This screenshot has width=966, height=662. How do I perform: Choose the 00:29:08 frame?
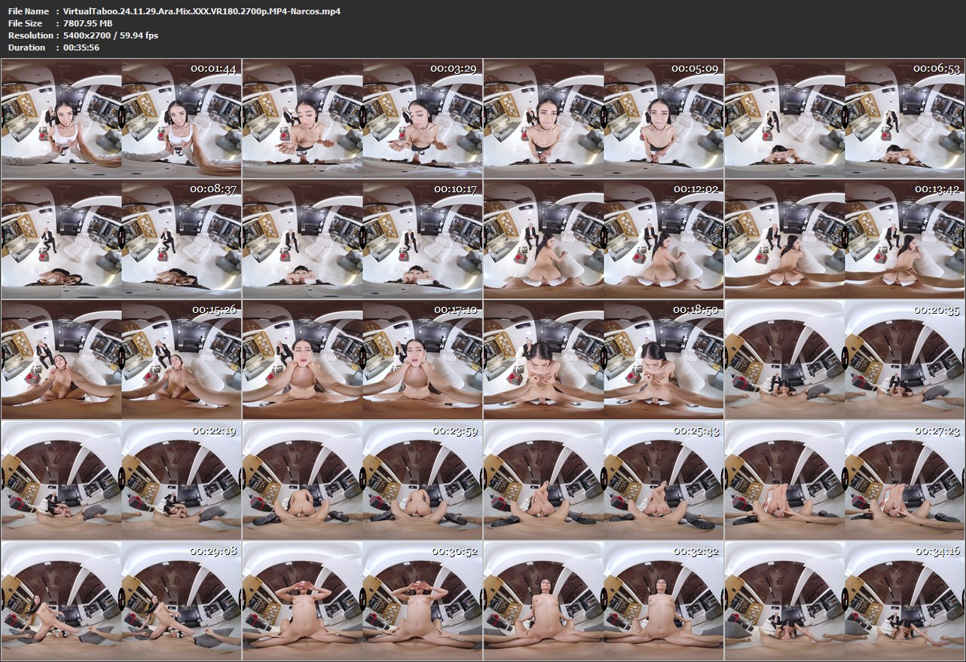pyautogui.click(x=121, y=601)
